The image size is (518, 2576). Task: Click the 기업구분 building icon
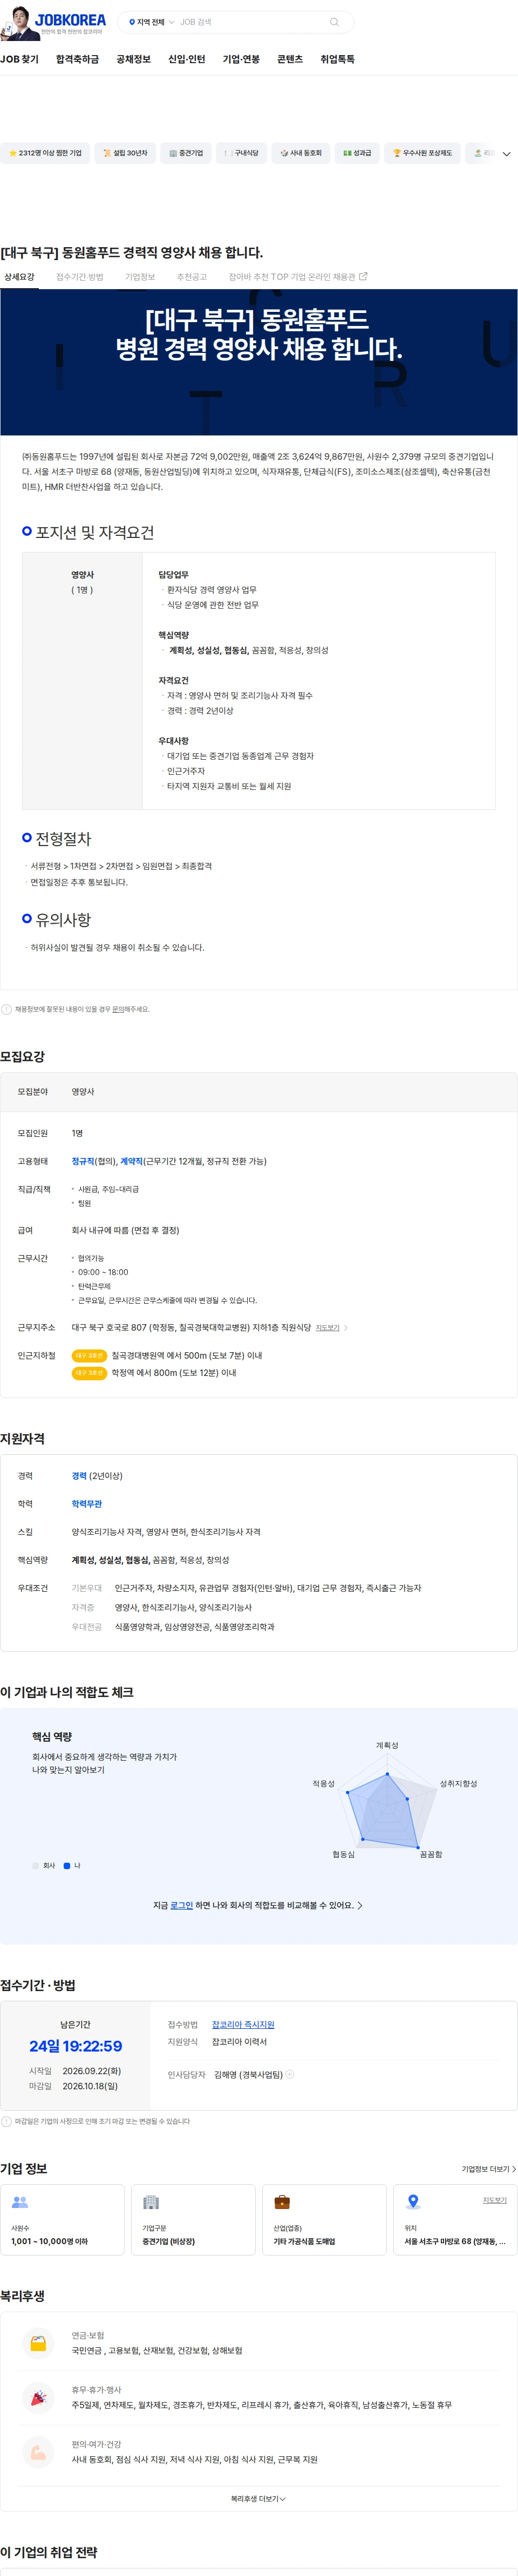click(x=151, y=2202)
